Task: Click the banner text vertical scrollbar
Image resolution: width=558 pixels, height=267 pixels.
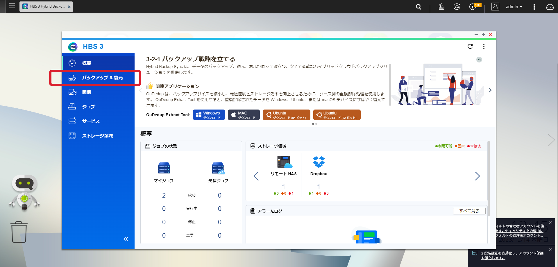Action: pyautogui.click(x=390, y=84)
